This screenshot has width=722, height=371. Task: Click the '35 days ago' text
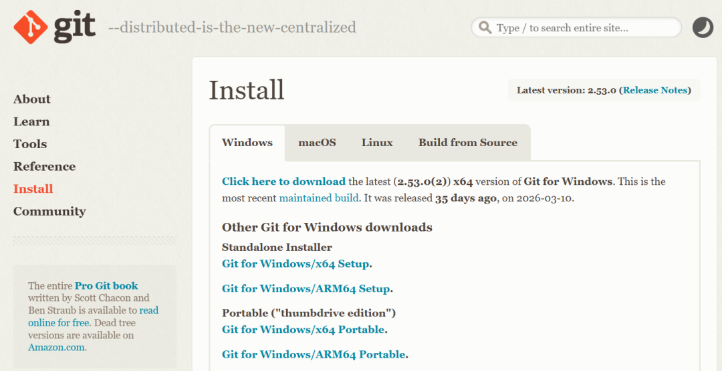tap(465, 198)
